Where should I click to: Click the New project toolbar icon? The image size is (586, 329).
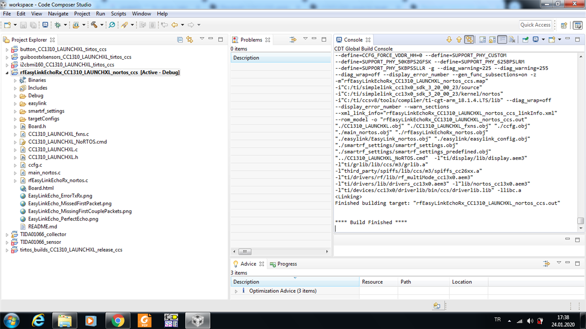(7, 25)
